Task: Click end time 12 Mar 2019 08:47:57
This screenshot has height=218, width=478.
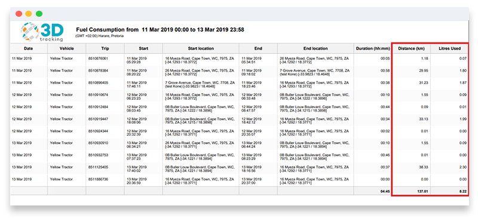Action: click(x=252, y=109)
